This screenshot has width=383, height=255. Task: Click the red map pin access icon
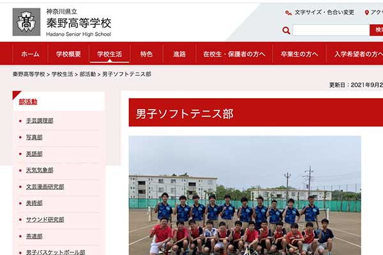pyautogui.click(x=366, y=13)
